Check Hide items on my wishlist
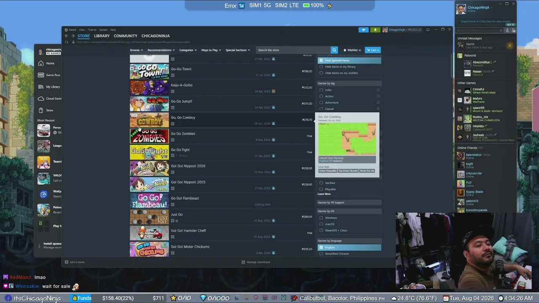 (321, 73)
